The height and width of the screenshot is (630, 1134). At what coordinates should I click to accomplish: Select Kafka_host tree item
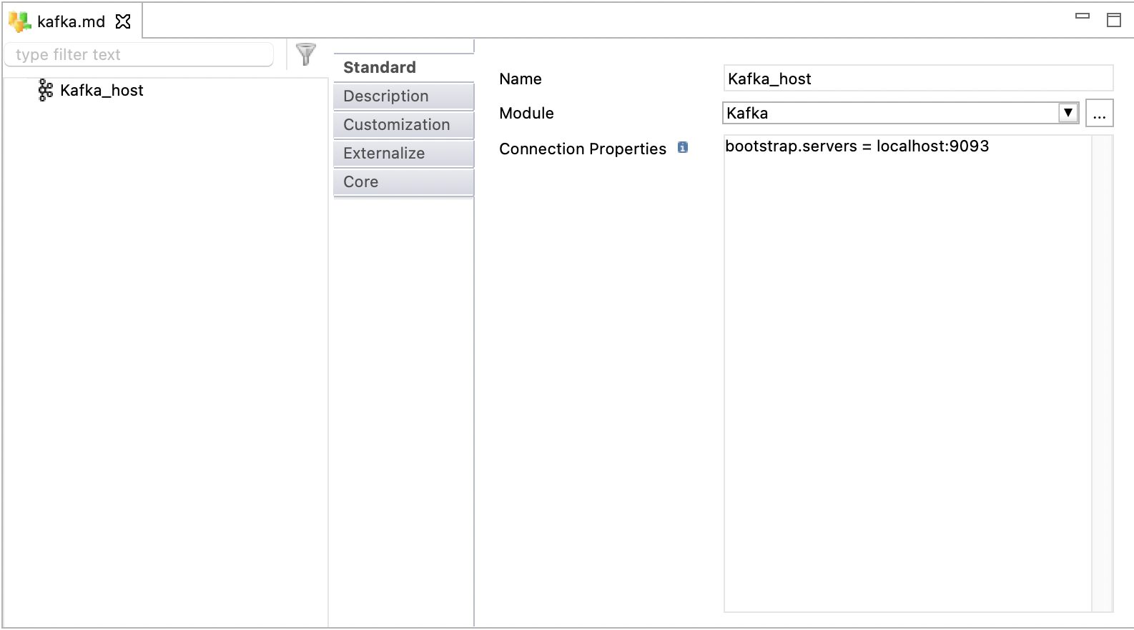[x=102, y=90]
